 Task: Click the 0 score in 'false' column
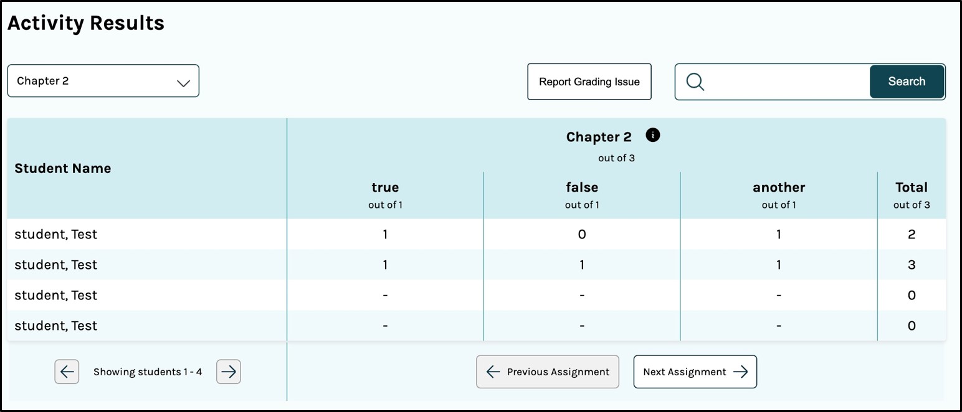(582, 234)
